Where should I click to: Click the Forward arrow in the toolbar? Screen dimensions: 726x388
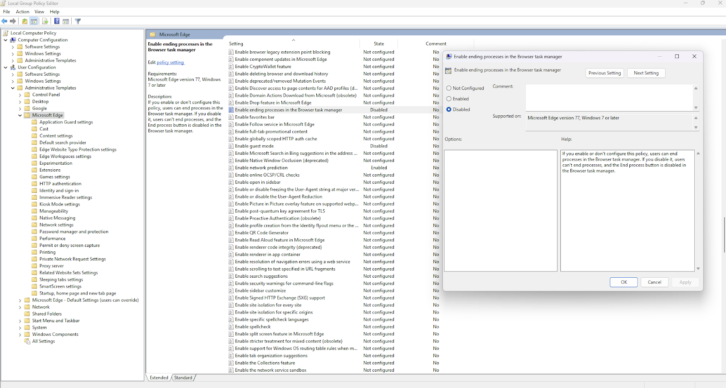13,21
